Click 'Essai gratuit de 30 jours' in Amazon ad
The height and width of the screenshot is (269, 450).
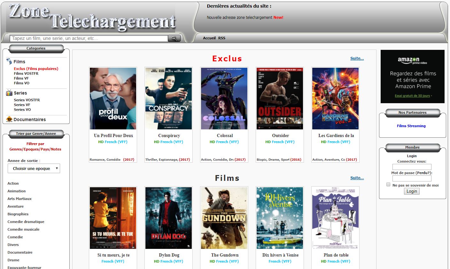click(x=412, y=96)
